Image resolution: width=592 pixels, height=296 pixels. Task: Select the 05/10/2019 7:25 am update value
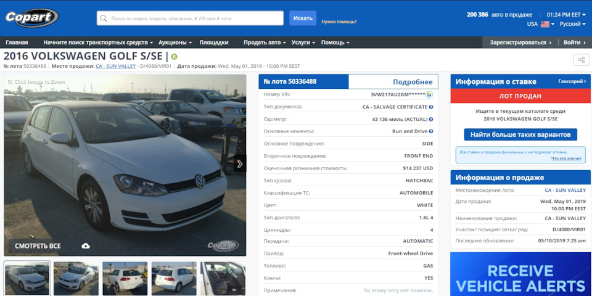(x=562, y=240)
